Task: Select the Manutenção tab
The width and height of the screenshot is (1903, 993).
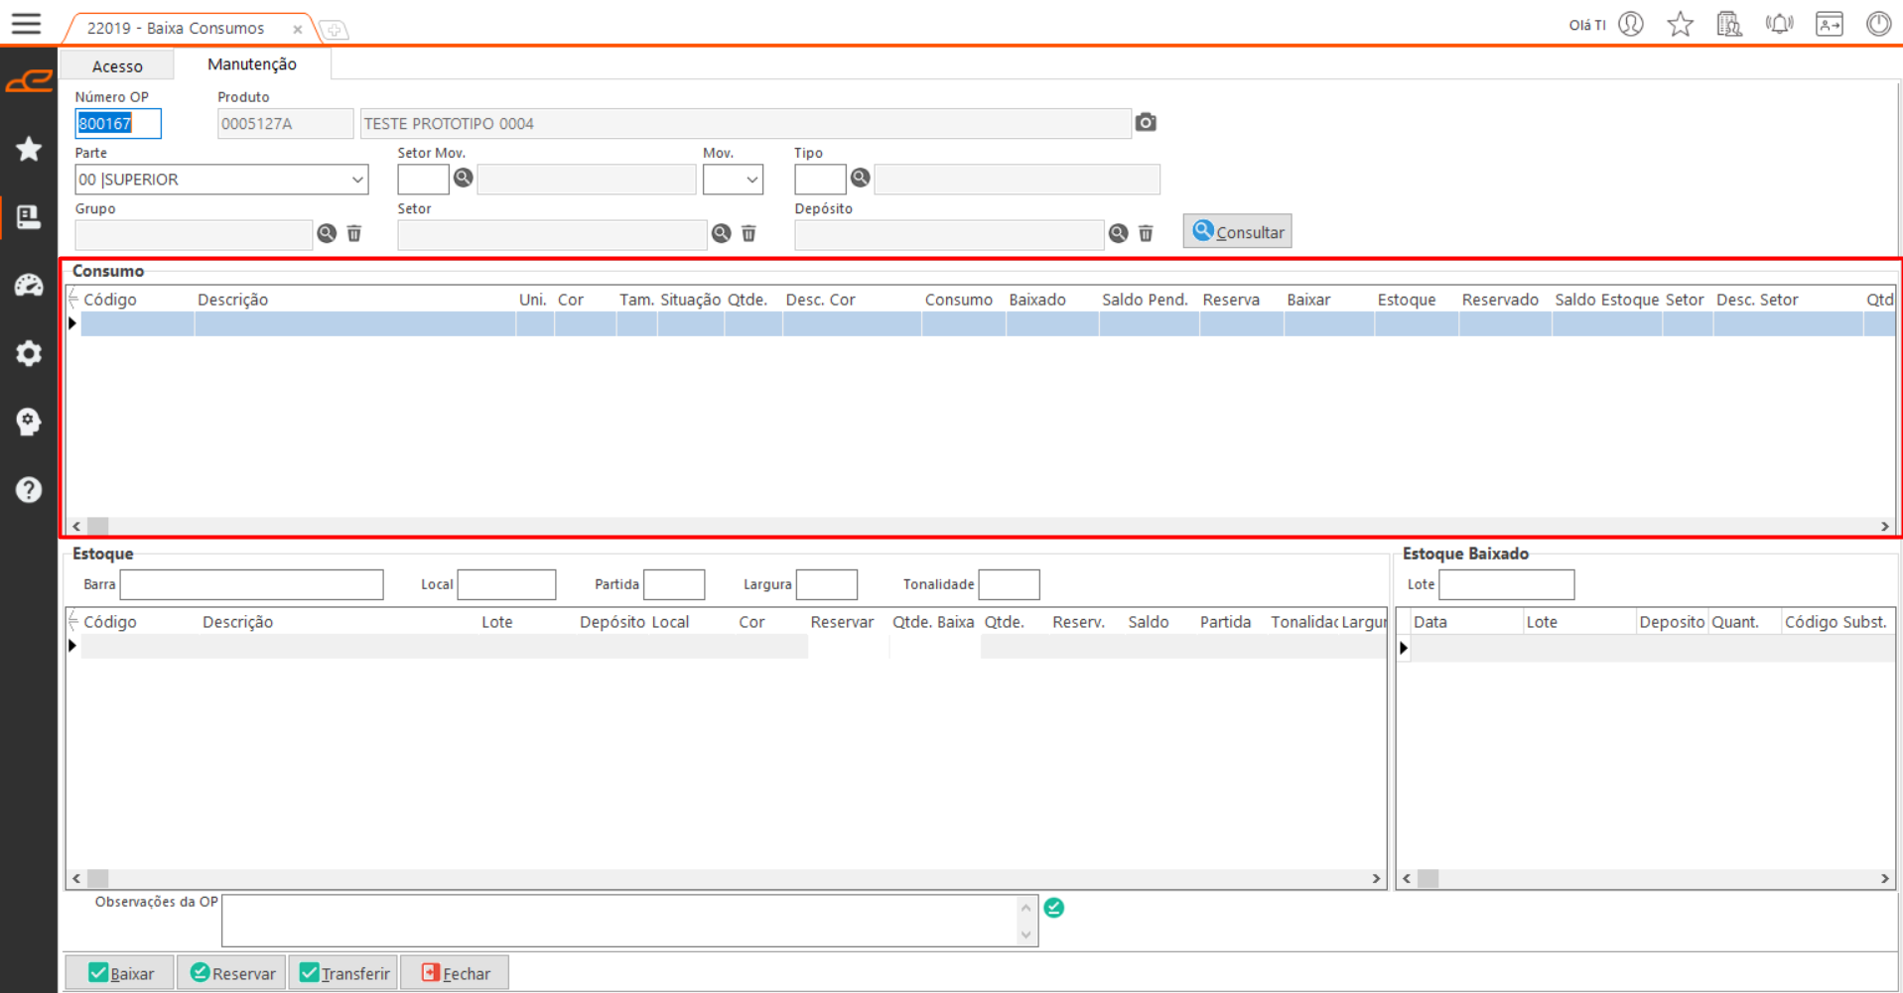Action: [x=252, y=64]
